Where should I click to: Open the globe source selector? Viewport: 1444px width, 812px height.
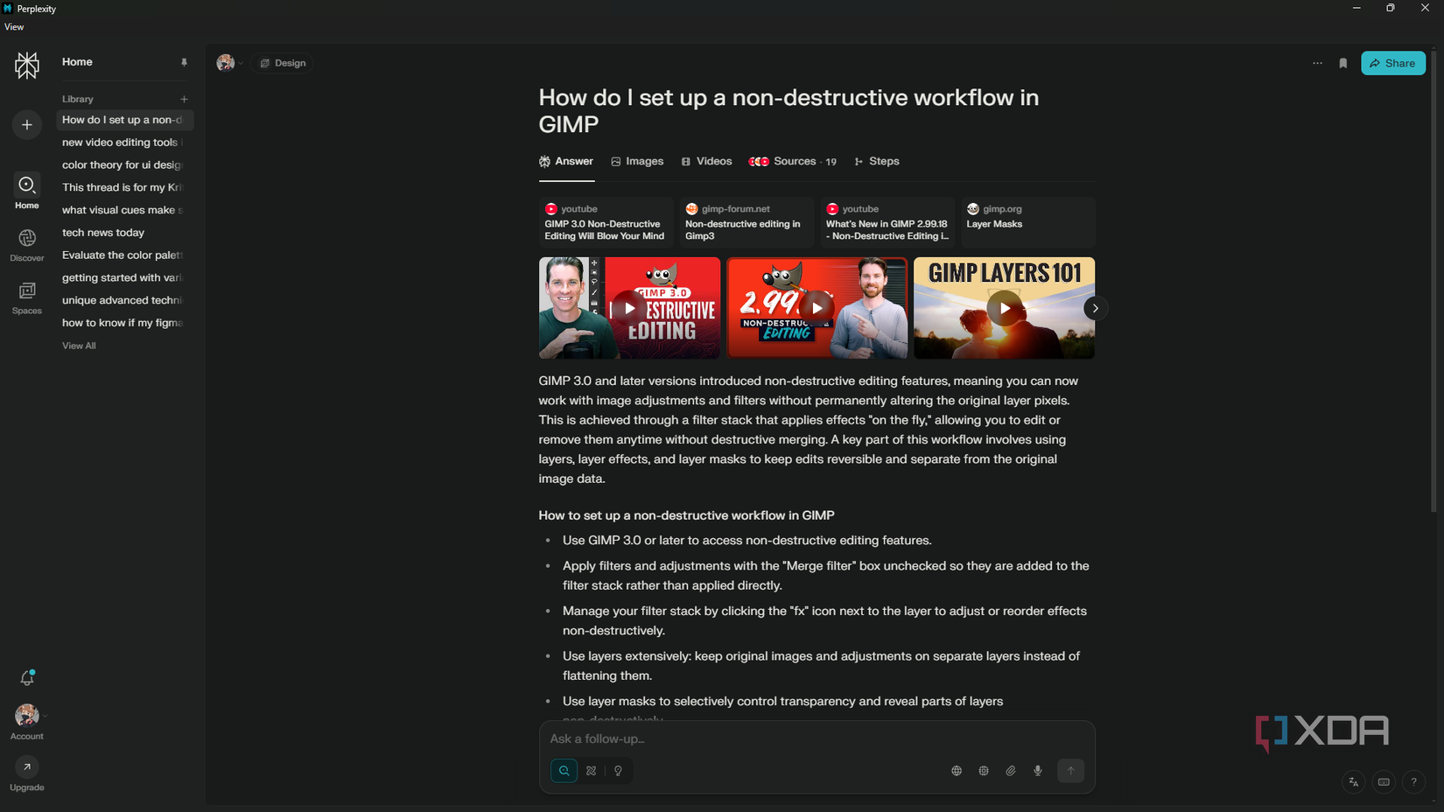coord(957,771)
